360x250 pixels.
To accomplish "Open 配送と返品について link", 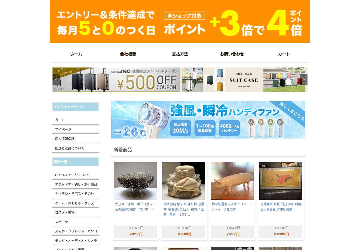I will tap(69, 148).
